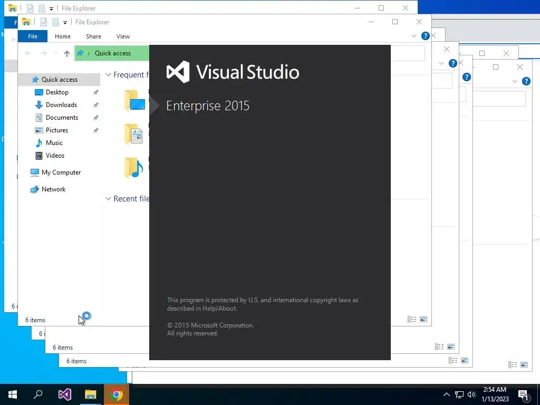Open the Desktop folder thumbnail
This screenshot has width=540, height=405.
click(134, 101)
